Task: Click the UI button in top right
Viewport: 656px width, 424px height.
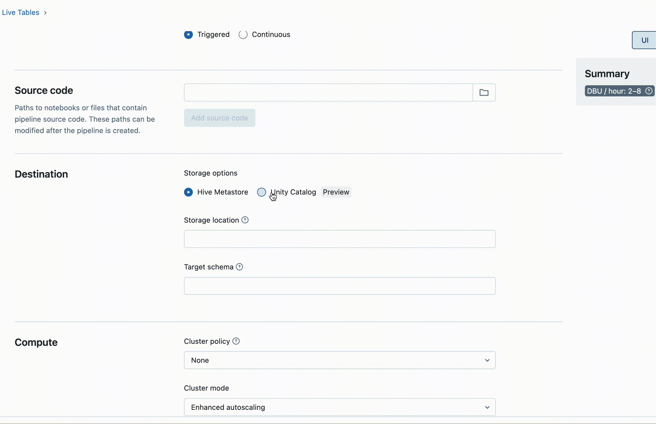Action: 645,40
